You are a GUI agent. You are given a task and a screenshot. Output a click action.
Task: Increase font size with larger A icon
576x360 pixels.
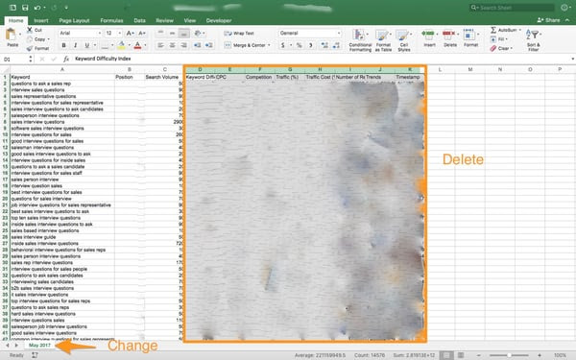[130, 33]
